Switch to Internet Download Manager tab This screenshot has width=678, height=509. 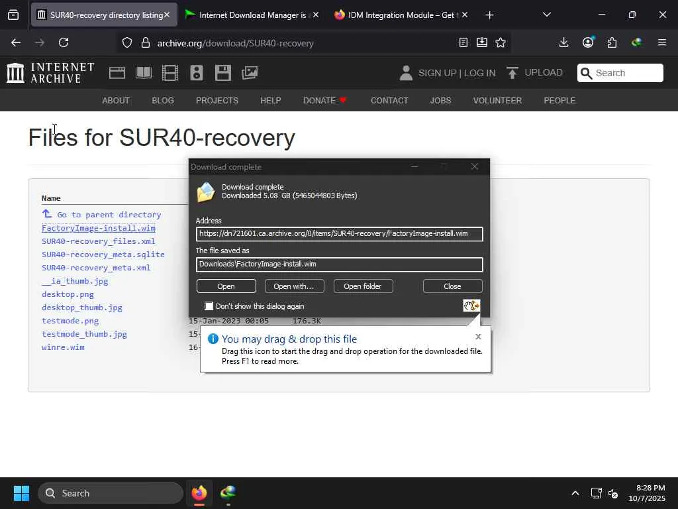coord(252,15)
